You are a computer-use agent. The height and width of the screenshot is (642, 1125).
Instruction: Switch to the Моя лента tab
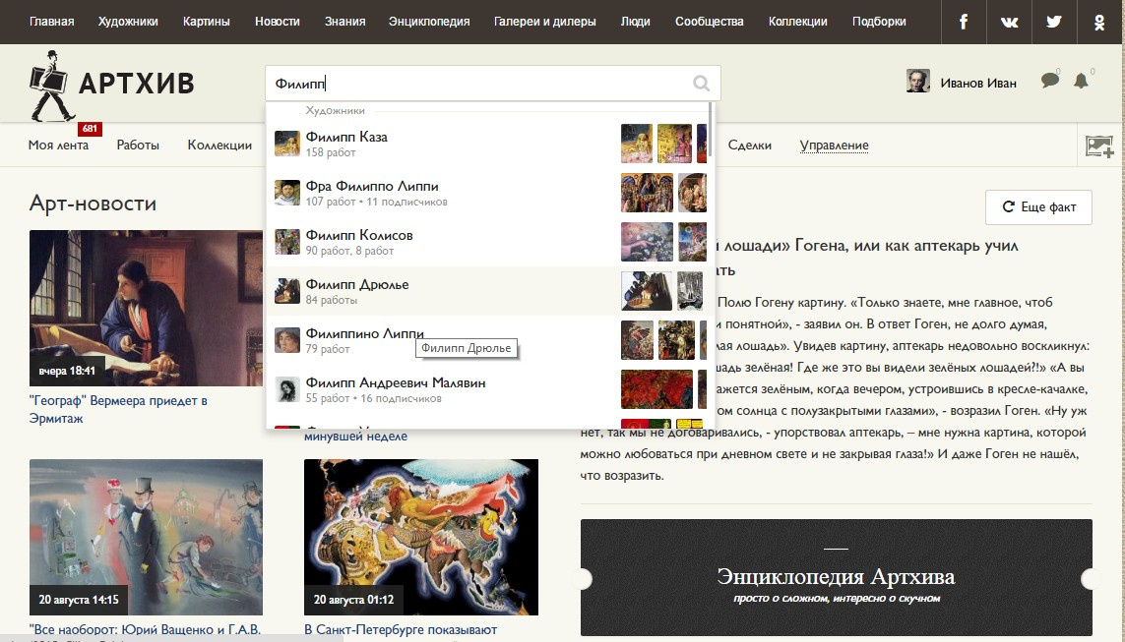58,146
